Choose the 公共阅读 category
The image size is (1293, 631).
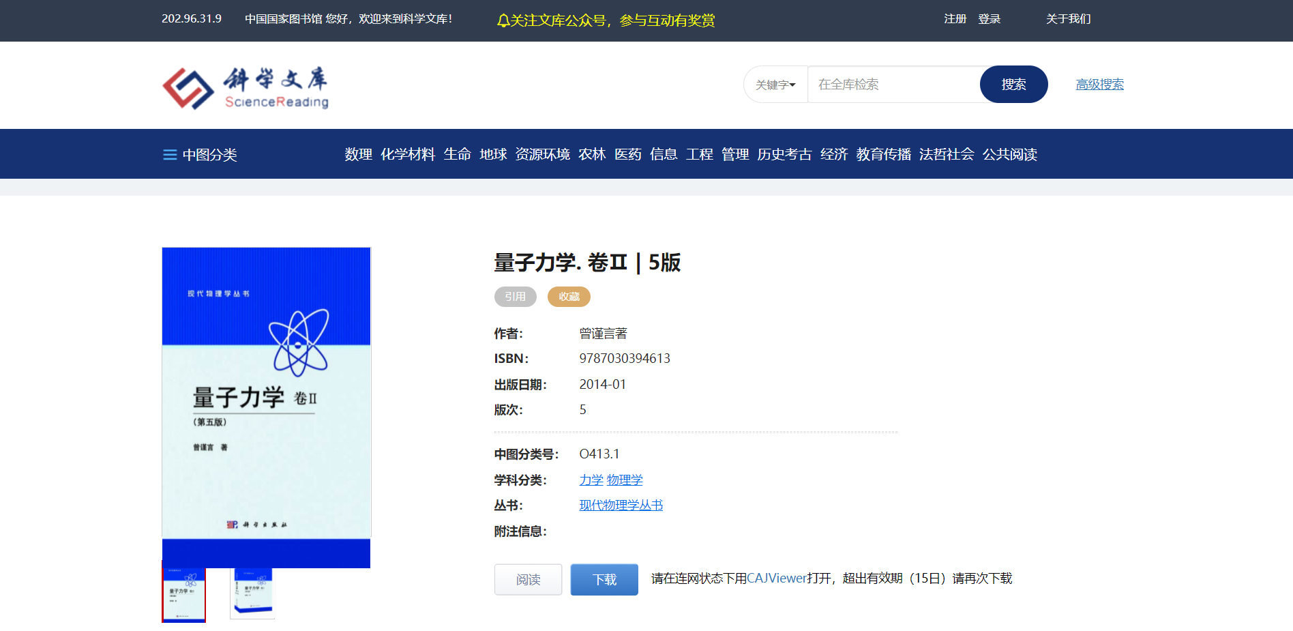click(x=1009, y=155)
